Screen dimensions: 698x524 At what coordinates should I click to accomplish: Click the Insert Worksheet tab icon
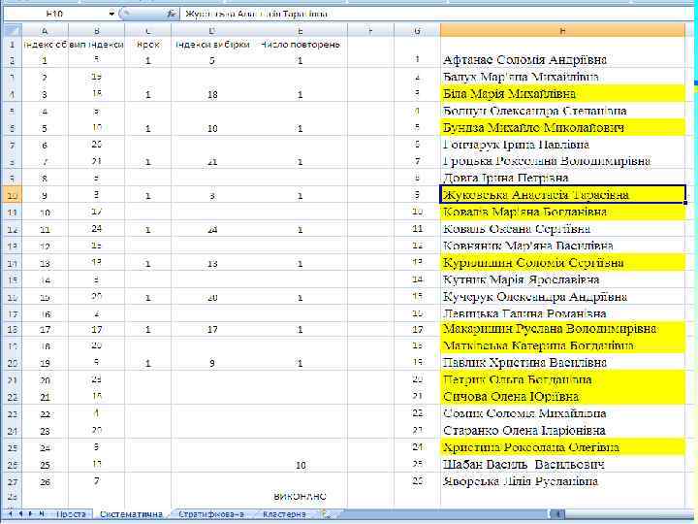(326, 513)
